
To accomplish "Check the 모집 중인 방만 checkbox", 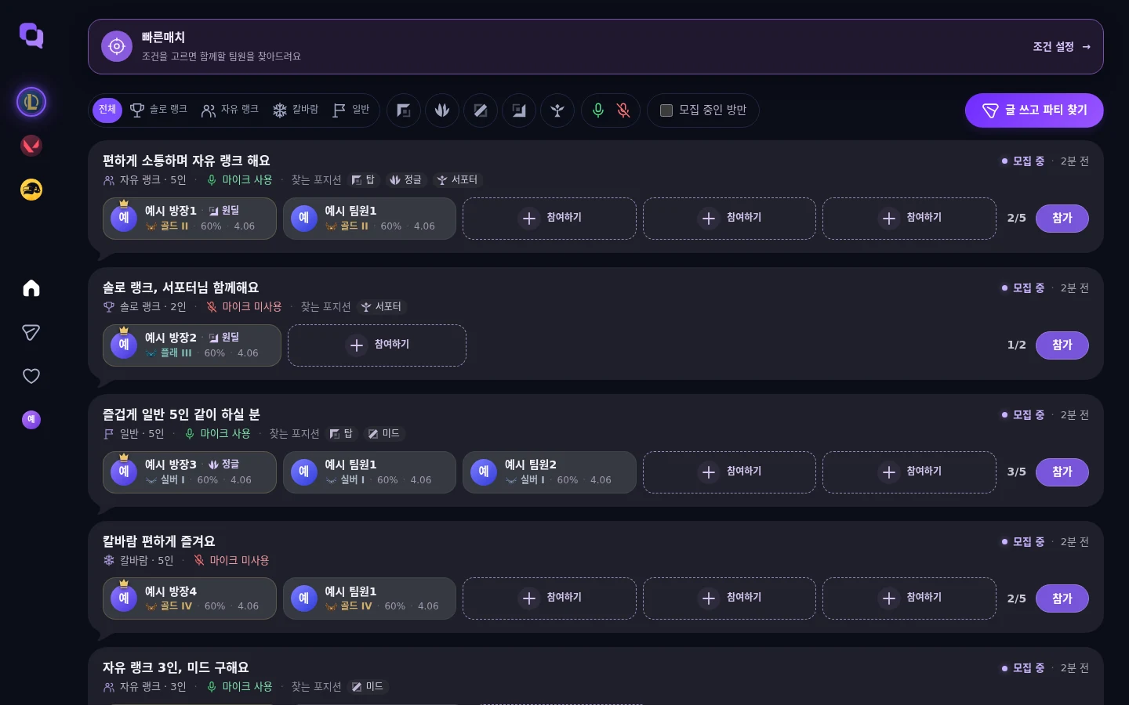I will [666, 110].
